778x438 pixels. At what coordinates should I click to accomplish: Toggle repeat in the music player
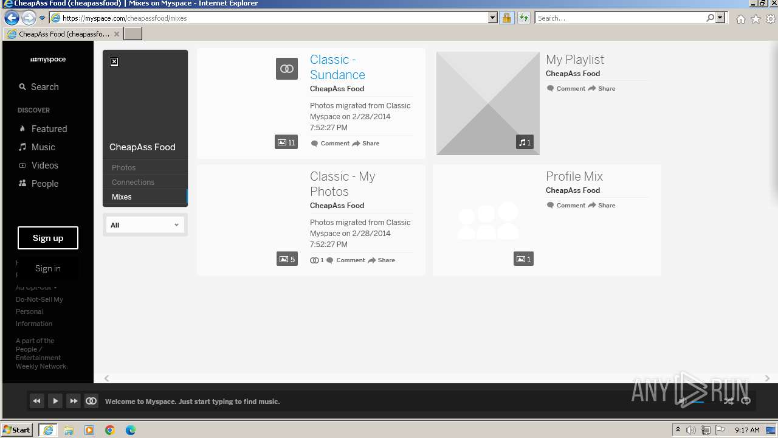pyautogui.click(x=746, y=401)
